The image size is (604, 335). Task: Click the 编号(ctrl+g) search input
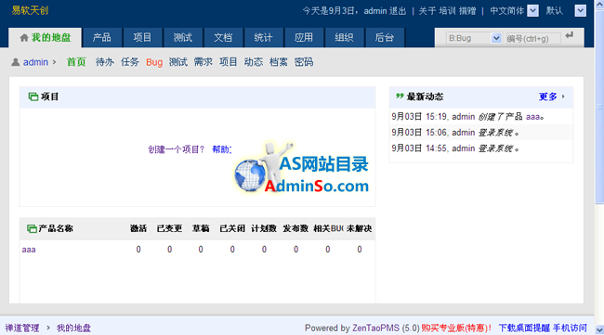click(533, 38)
